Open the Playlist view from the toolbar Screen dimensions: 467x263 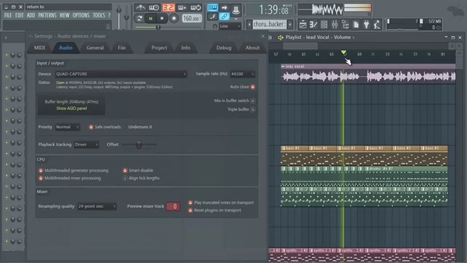coord(303,24)
